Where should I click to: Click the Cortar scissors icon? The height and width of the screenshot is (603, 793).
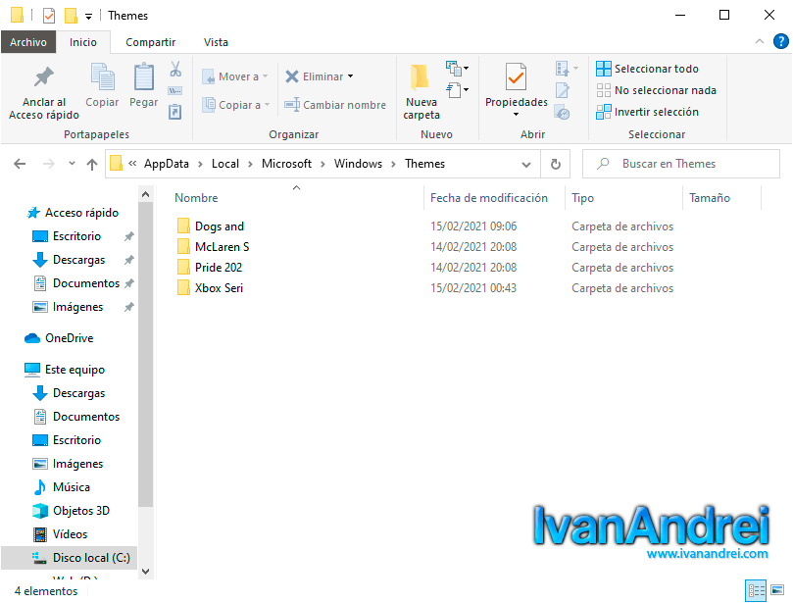175,70
